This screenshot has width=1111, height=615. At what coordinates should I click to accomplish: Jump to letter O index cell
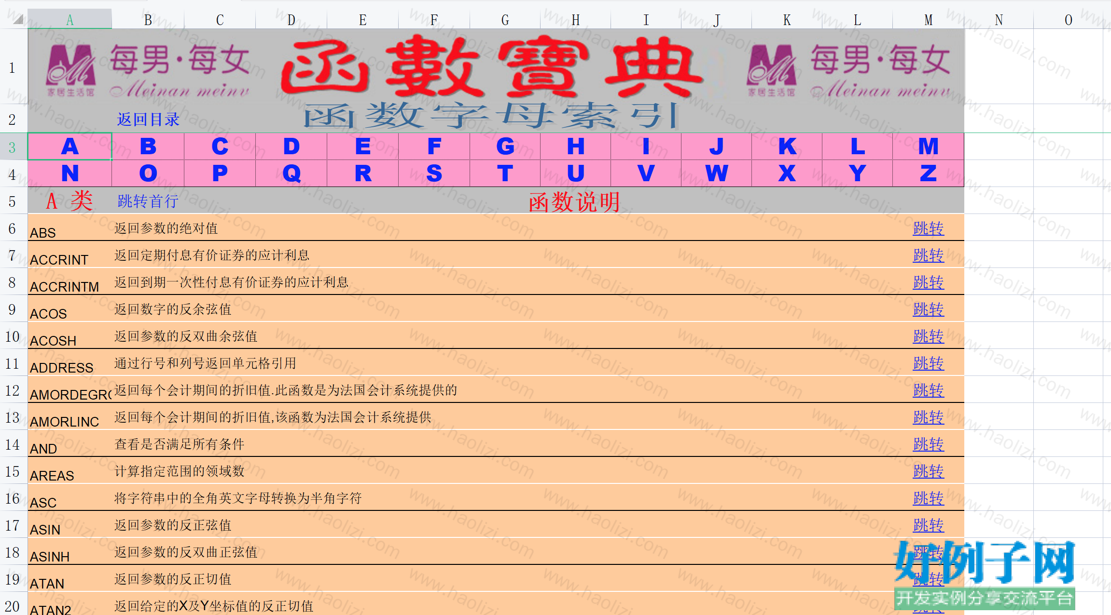pyautogui.click(x=148, y=174)
